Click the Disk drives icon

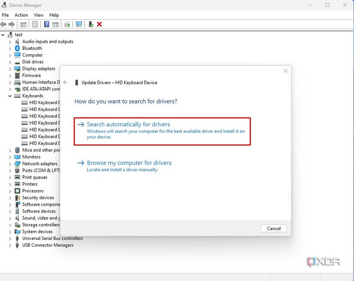[x=18, y=63]
